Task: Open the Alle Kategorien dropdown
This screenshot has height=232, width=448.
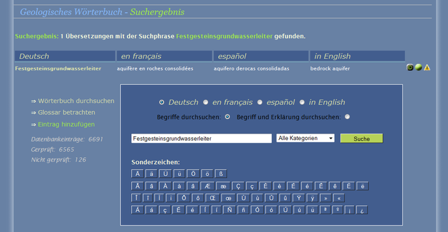Action: (305, 138)
